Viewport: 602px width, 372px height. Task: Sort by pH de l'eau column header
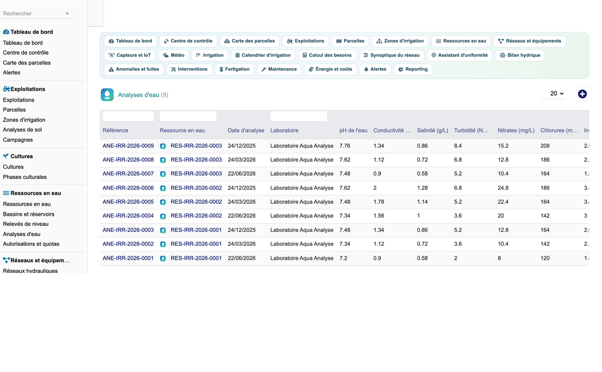point(353,130)
